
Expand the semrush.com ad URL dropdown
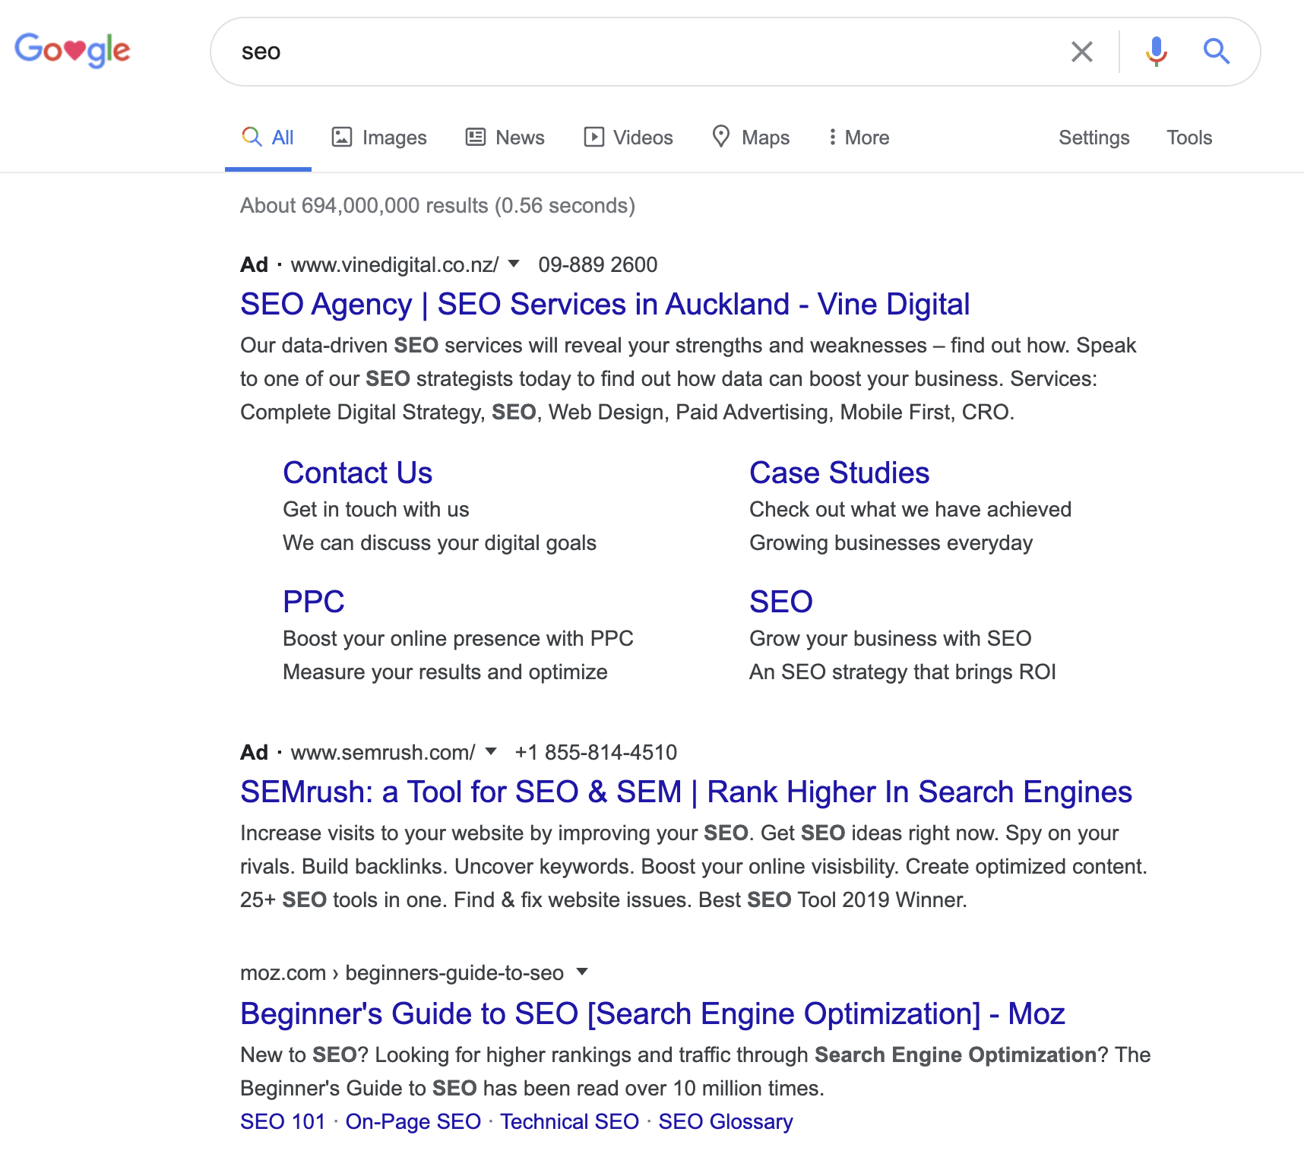coord(491,751)
